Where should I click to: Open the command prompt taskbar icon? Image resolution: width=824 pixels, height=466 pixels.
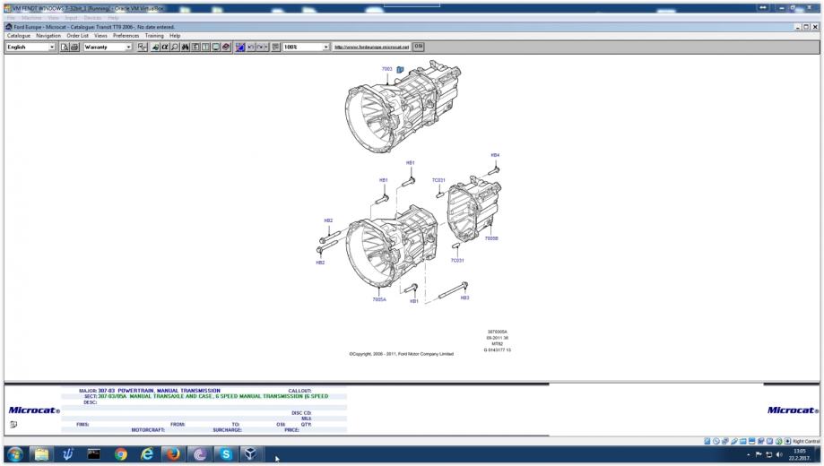[x=93, y=454]
